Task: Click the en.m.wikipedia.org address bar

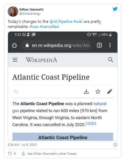Action: pyautogui.click(x=56, y=45)
